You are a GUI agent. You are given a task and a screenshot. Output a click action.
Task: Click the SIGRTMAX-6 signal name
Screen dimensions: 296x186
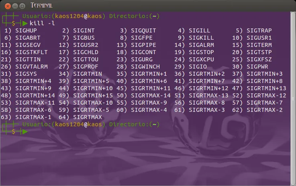(x=33, y=110)
